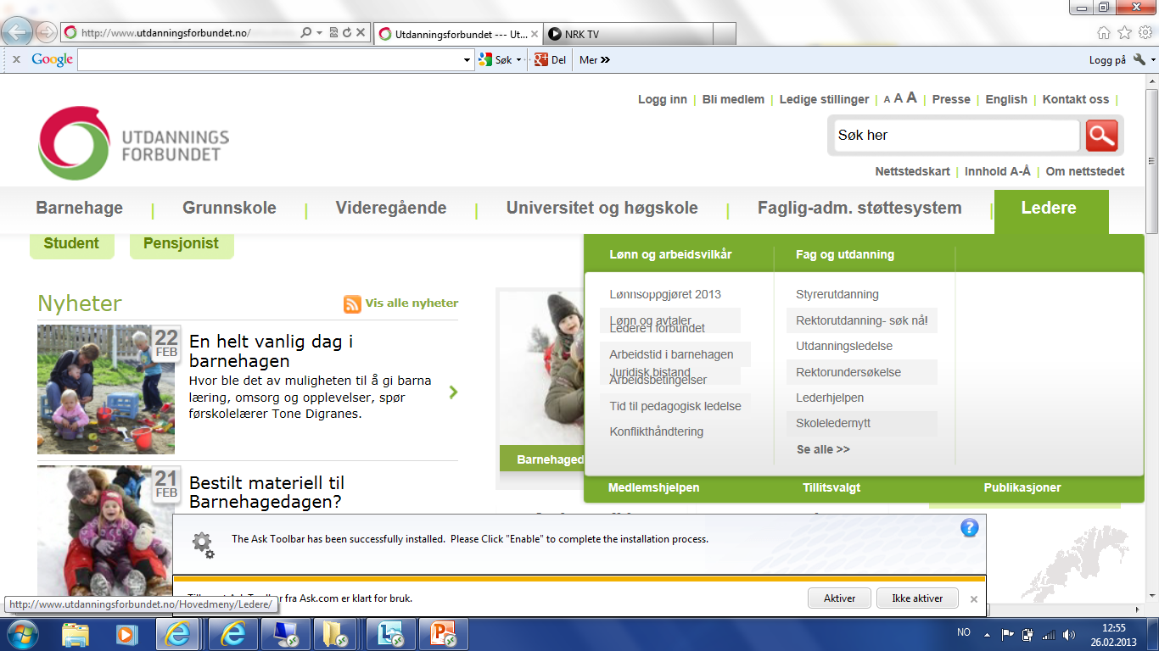Viewport: 1159px width, 651px height.
Task: Open the Barnehage main menu
Action: 80,209
